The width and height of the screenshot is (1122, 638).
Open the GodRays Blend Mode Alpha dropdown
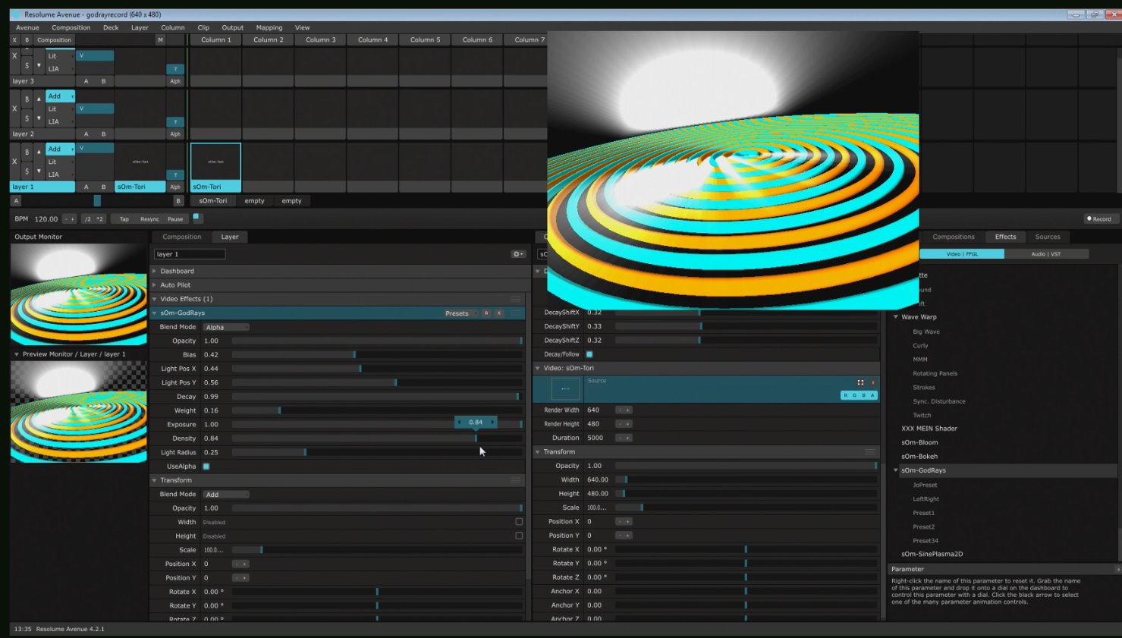click(226, 327)
